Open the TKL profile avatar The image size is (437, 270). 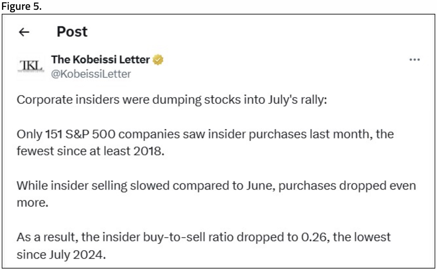click(31, 66)
